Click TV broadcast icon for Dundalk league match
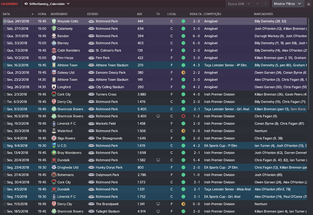313x215 pixels. pos(158,160)
